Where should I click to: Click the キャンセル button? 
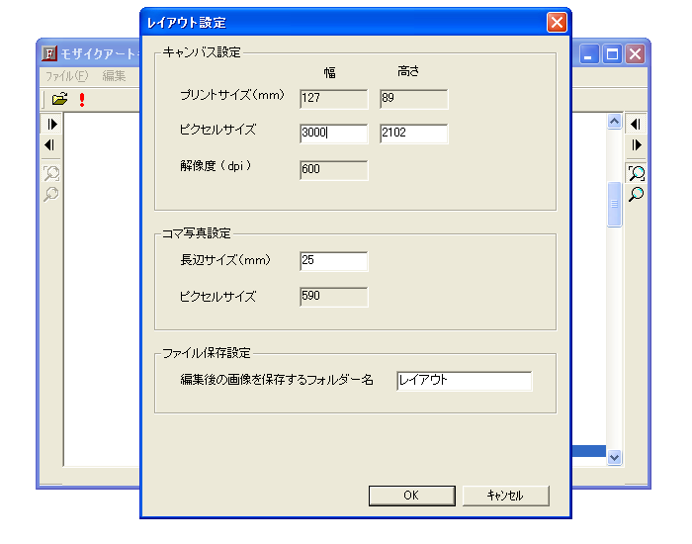pyautogui.click(x=506, y=496)
